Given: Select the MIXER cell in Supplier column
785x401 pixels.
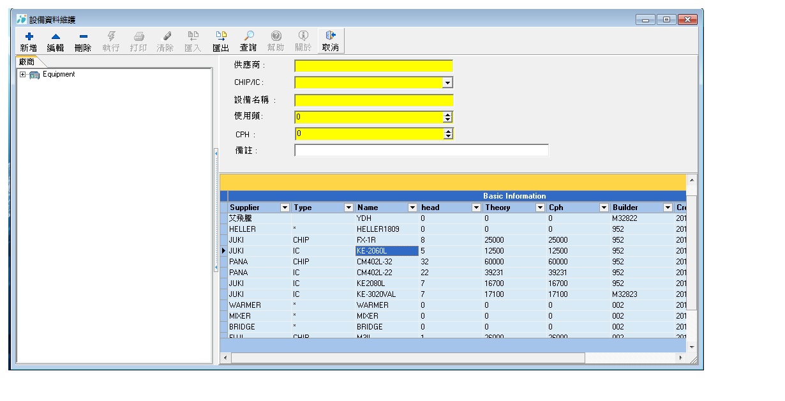Looking at the screenshot, I should click(x=259, y=316).
